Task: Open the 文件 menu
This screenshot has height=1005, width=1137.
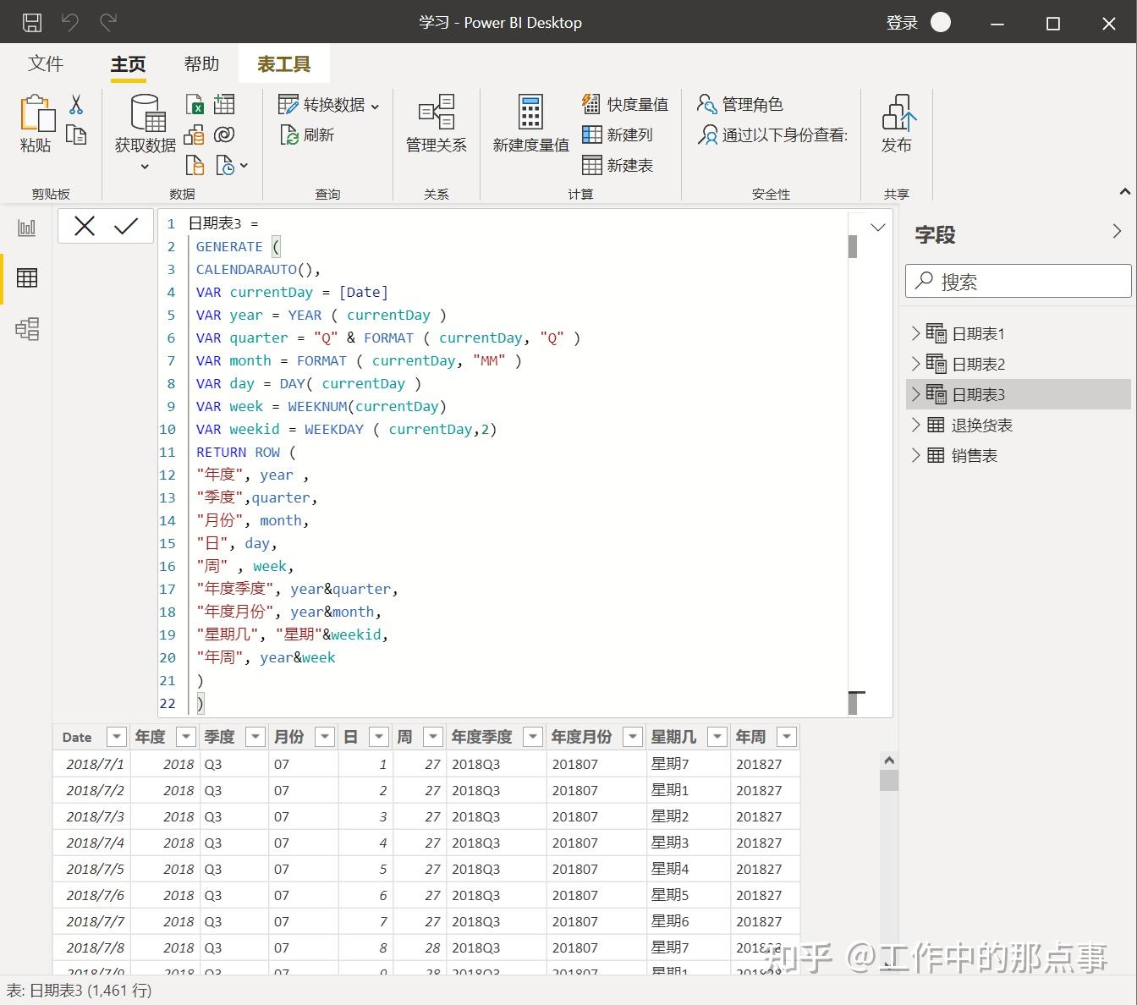Action: point(46,63)
